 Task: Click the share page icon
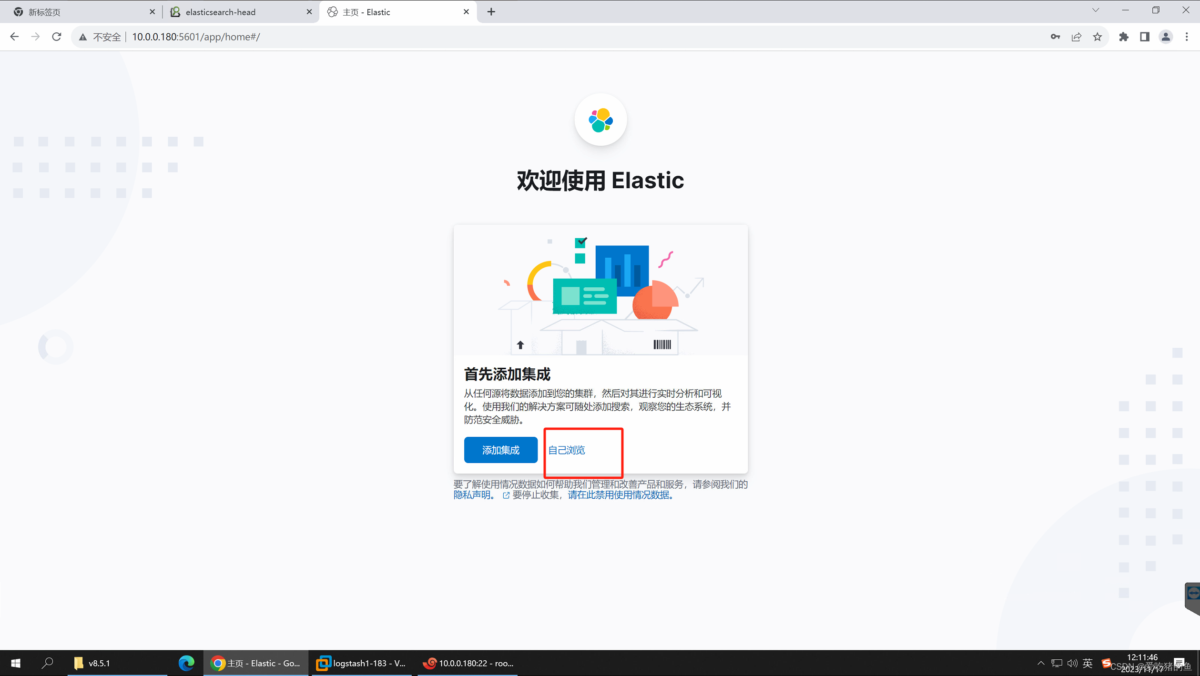(x=1076, y=37)
